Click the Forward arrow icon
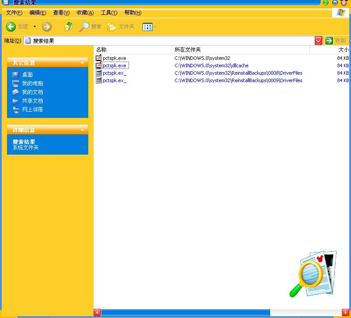Screen dimensions: 351x318 pos(47,27)
